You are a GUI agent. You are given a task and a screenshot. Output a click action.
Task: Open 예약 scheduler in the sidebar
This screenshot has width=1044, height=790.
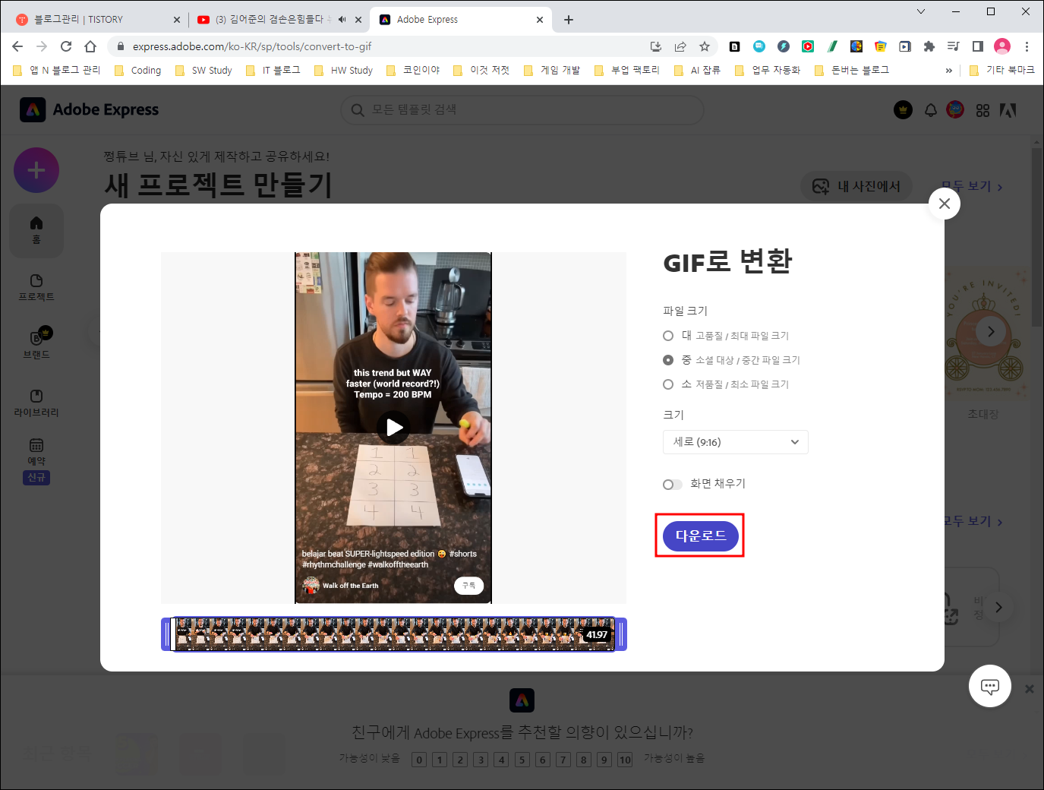click(x=36, y=460)
